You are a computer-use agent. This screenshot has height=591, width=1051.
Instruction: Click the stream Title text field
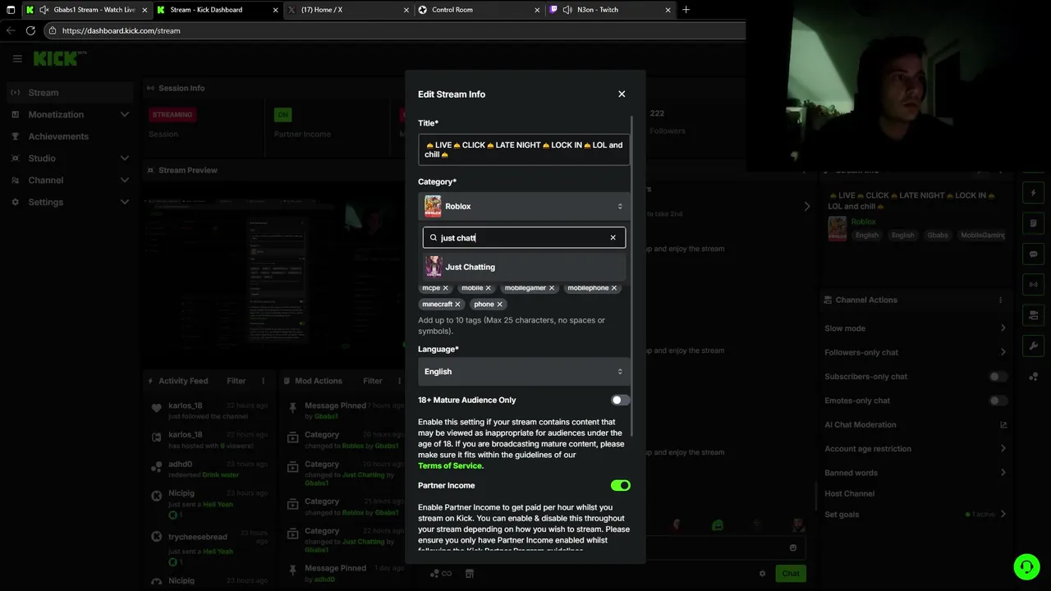coord(524,149)
